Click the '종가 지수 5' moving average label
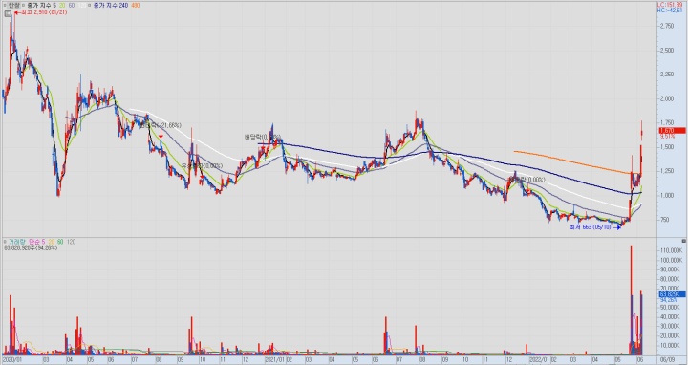The width and height of the screenshot is (688, 365). [42, 6]
